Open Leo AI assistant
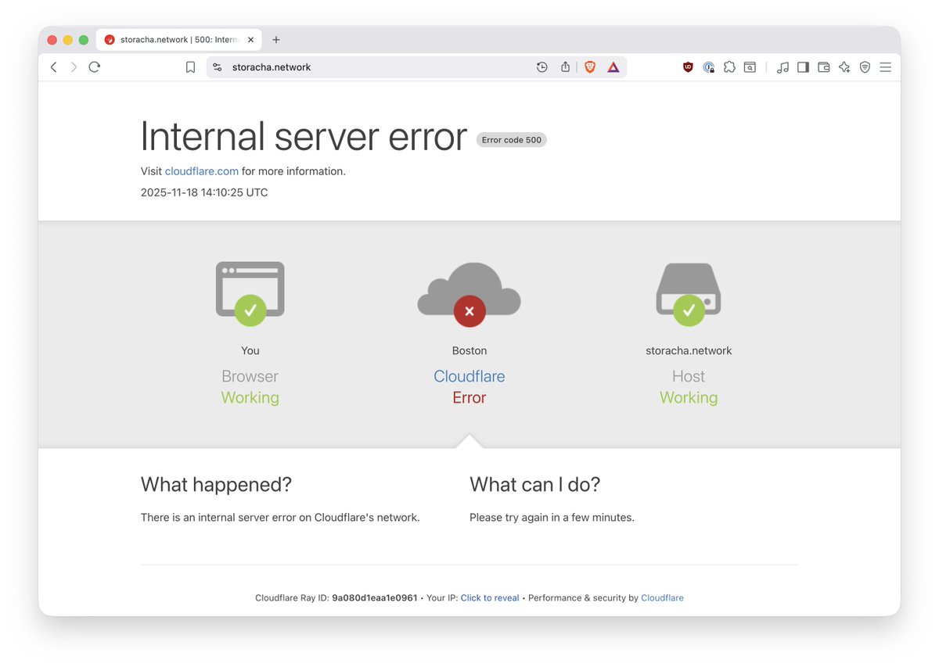 coord(844,67)
